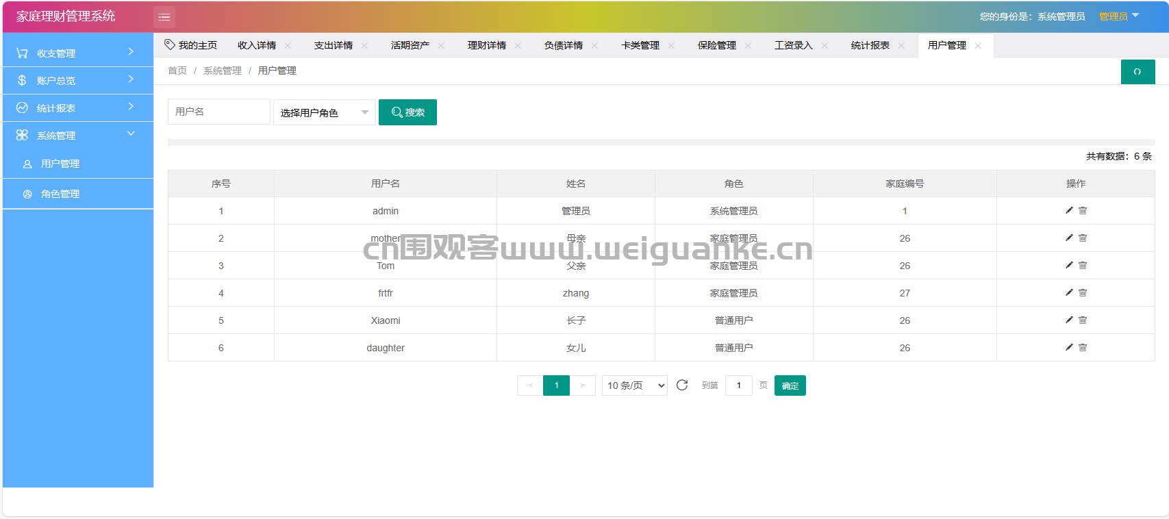Expand the 账户总览 sidebar menu

[78, 80]
